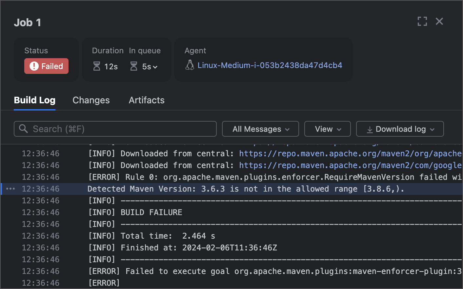The image size is (463, 289).
Task: Click the Linux penguin agent icon
Action: tap(190, 65)
